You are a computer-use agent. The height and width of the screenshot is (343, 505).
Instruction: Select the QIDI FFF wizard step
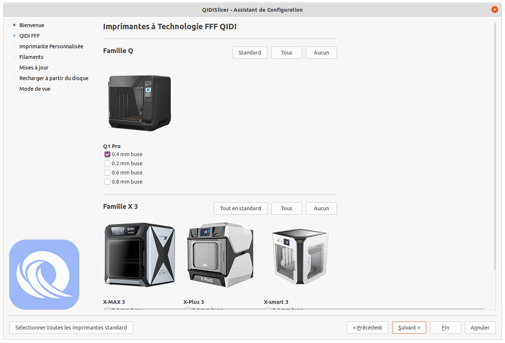(30, 36)
